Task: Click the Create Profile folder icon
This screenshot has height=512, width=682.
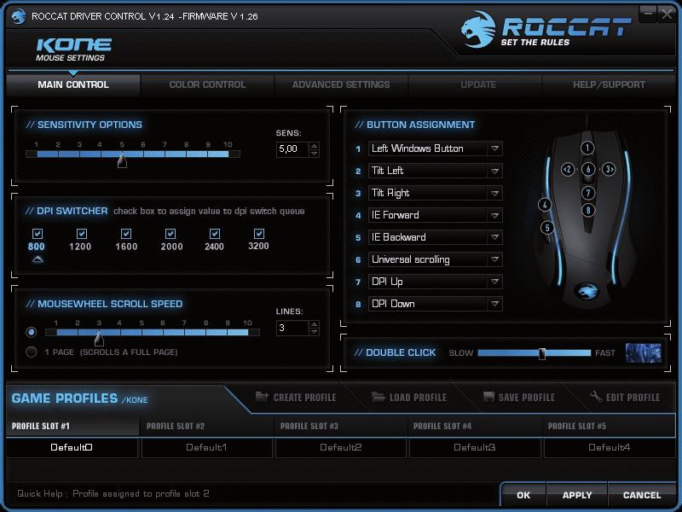Action: 262,396
